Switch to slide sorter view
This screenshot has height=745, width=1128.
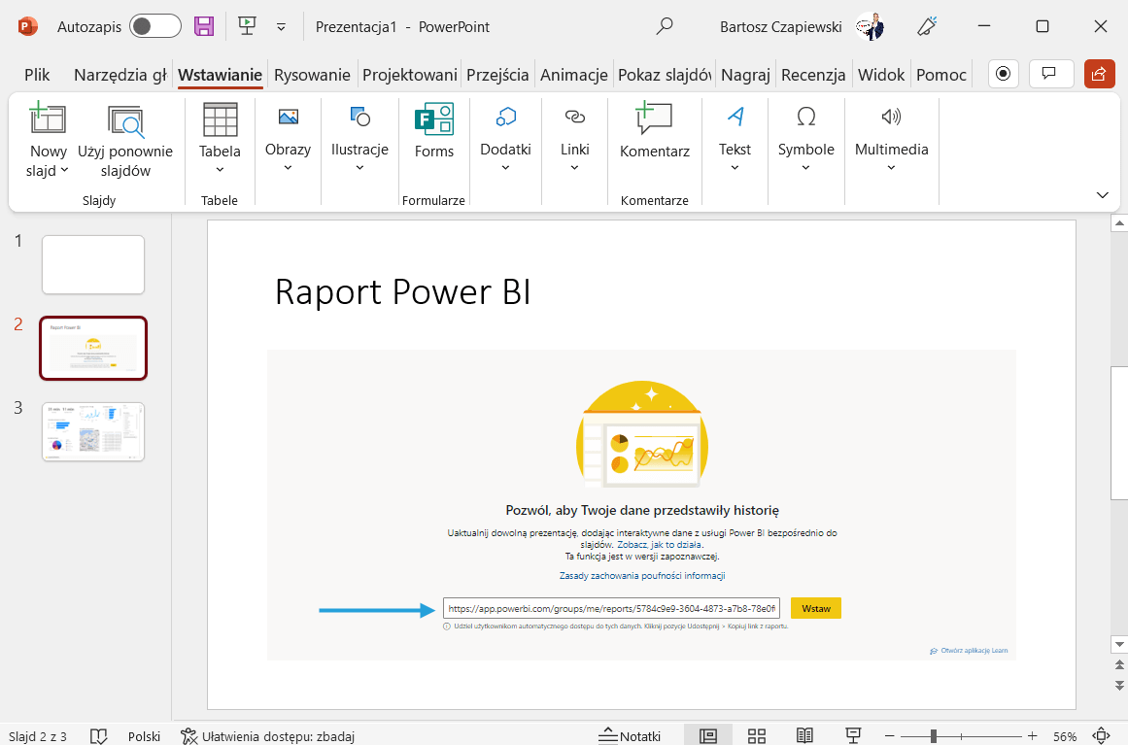pyautogui.click(x=757, y=735)
